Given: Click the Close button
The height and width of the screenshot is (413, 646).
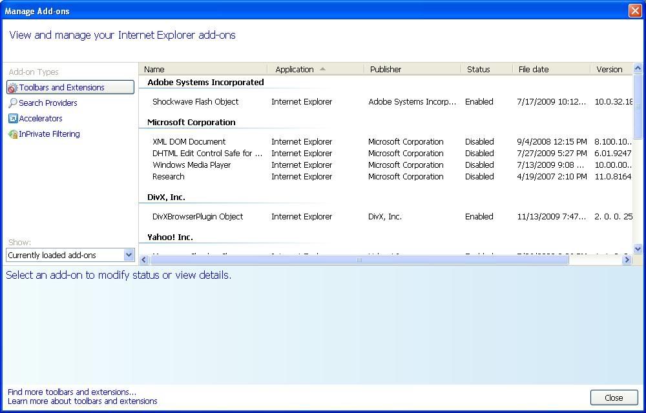Looking at the screenshot, I should tap(614, 398).
